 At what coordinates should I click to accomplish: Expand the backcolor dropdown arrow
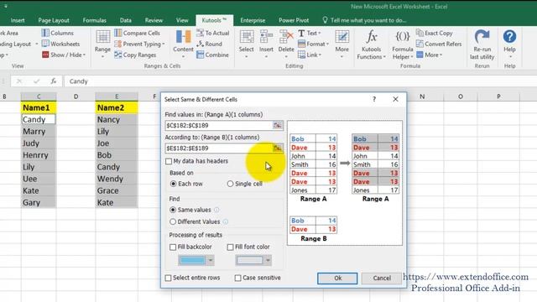point(211,260)
